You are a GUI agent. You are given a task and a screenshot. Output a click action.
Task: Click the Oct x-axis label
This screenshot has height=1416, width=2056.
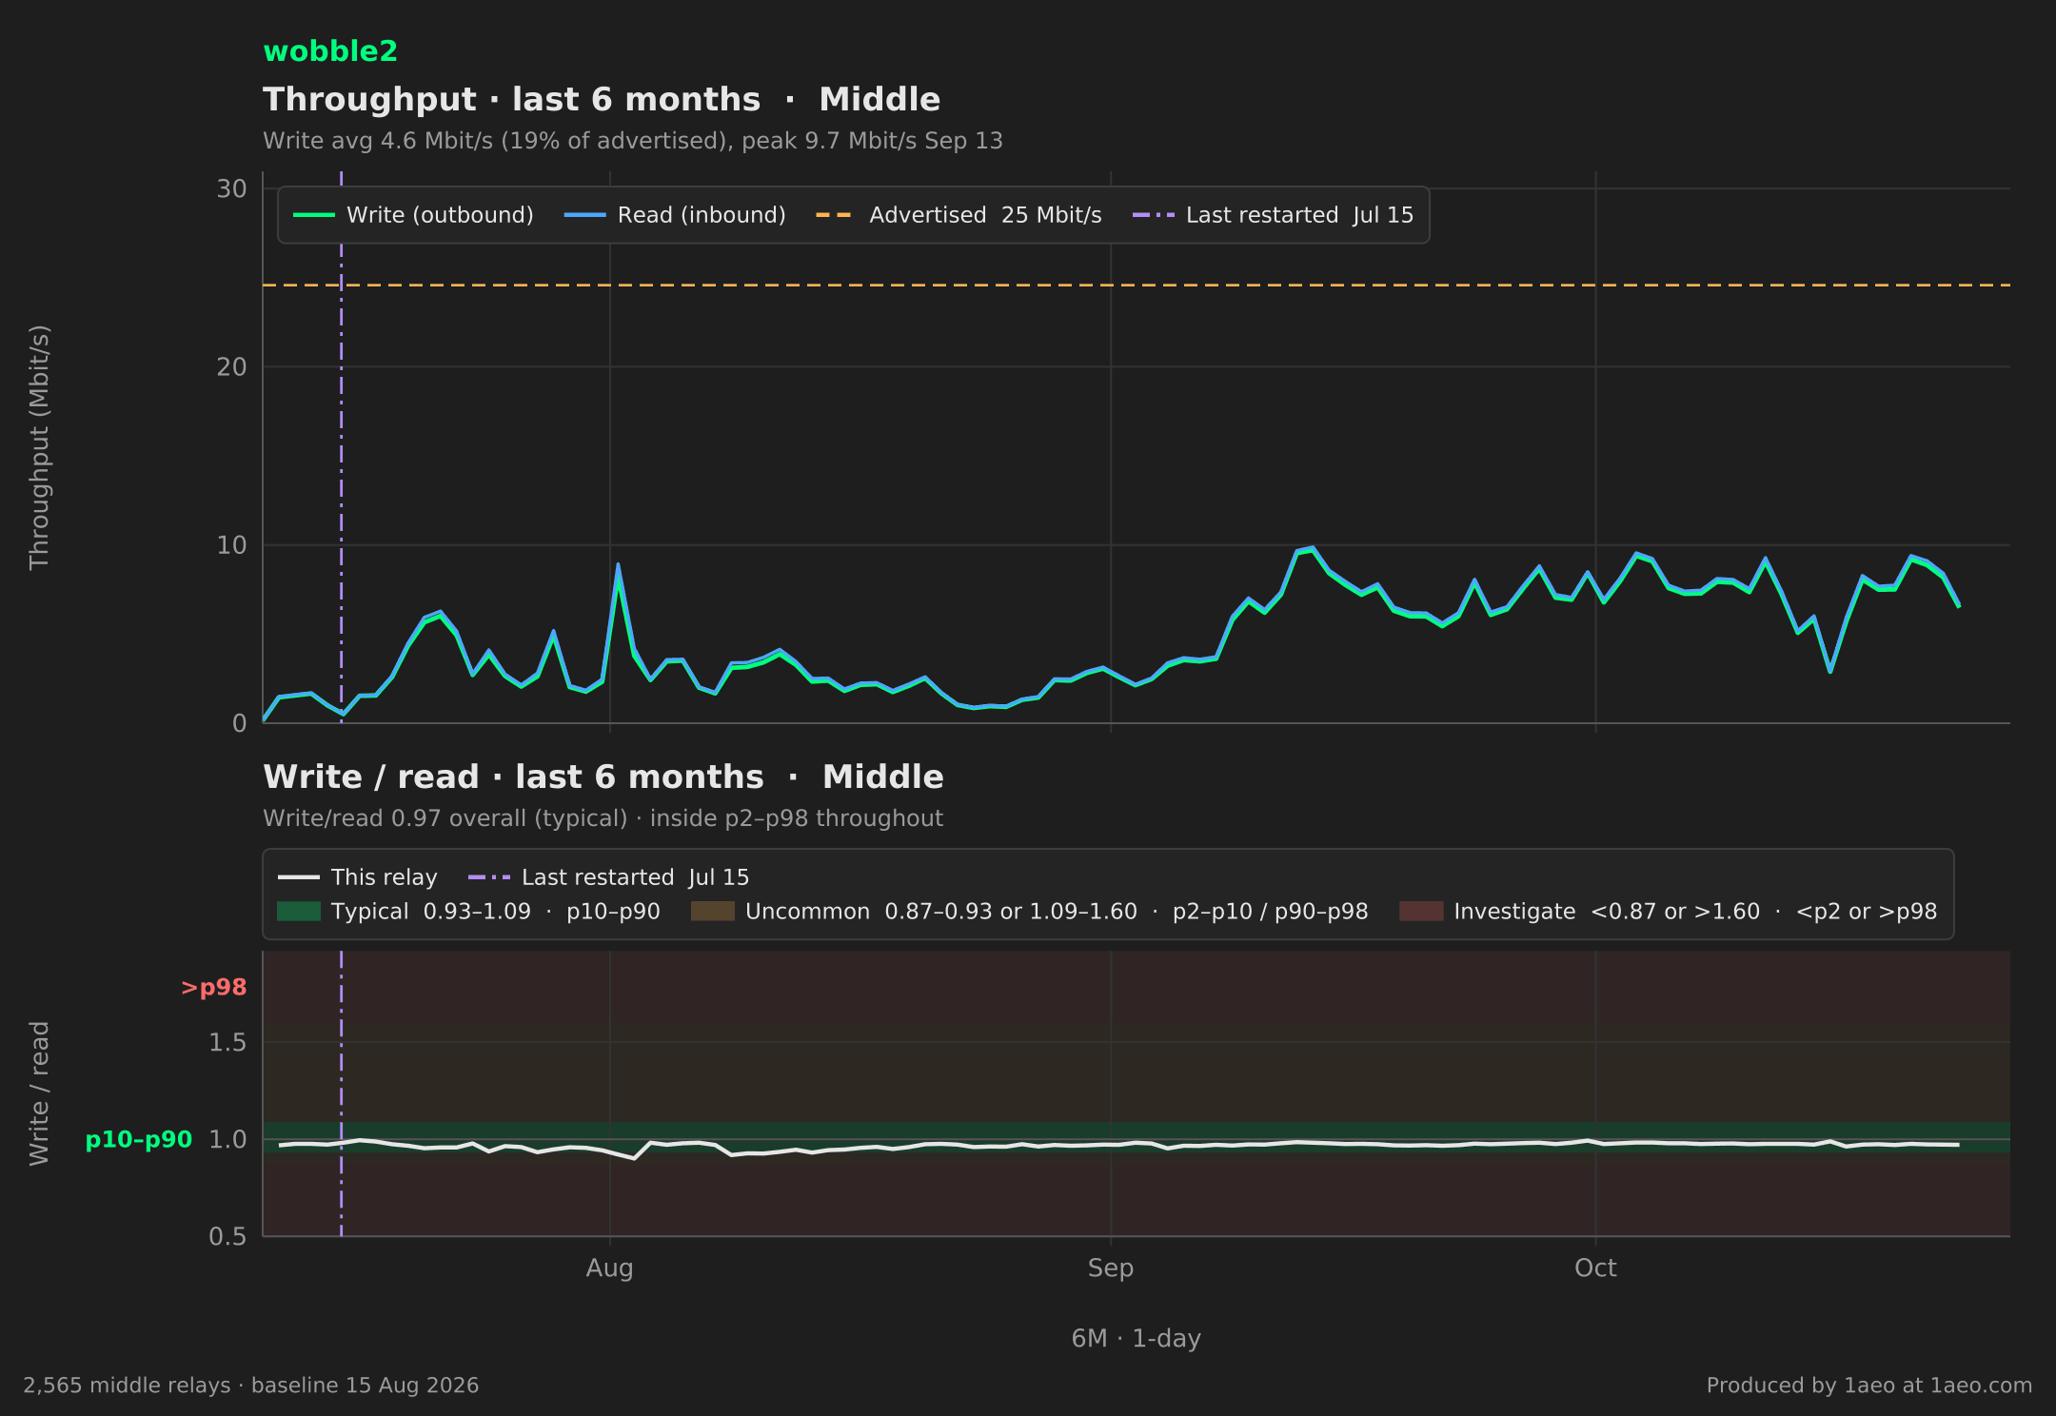[1596, 1268]
